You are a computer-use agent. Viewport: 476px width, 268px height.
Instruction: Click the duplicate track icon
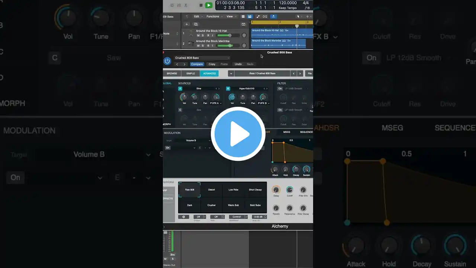[196, 24]
